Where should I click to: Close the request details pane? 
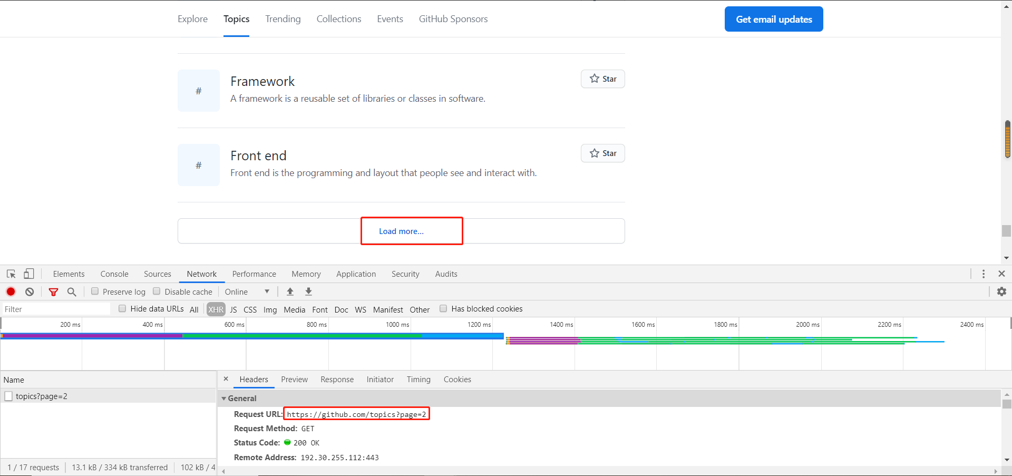coord(226,379)
